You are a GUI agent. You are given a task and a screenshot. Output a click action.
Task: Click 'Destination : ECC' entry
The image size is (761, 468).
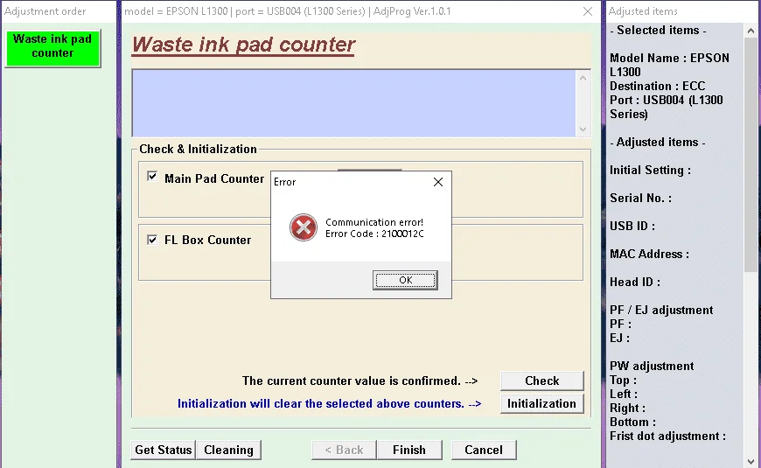(x=657, y=86)
